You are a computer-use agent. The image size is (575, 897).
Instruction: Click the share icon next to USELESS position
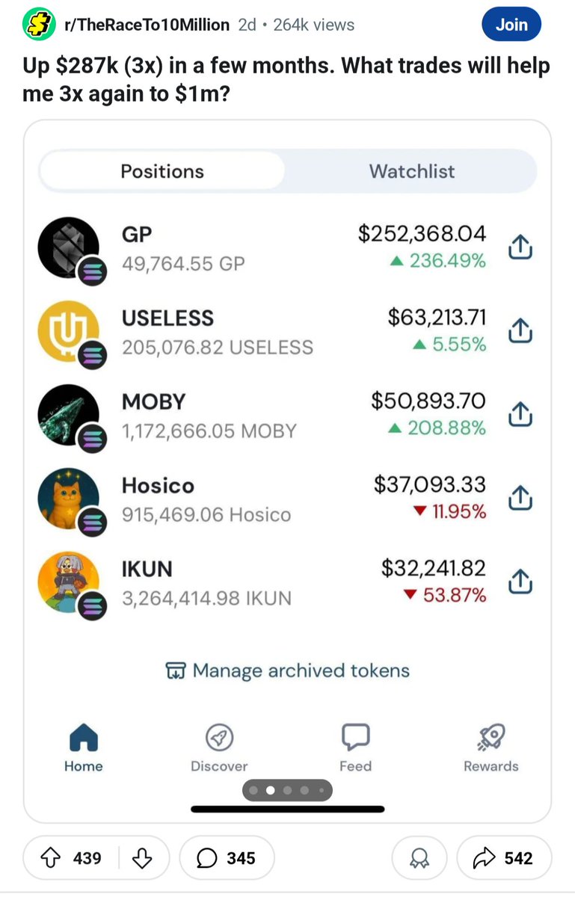tap(520, 330)
